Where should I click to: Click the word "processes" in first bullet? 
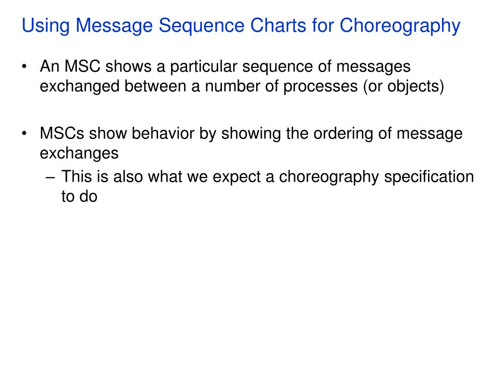coord(320,87)
